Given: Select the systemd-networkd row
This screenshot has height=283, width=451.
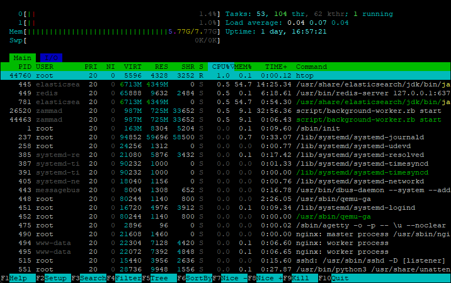Looking at the screenshot, I should [x=225, y=181].
